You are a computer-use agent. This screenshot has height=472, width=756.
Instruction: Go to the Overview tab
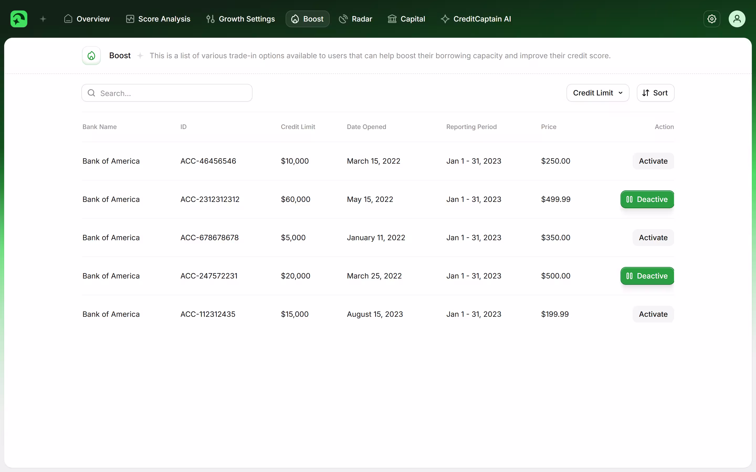pyautogui.click(x=87, y=19)
